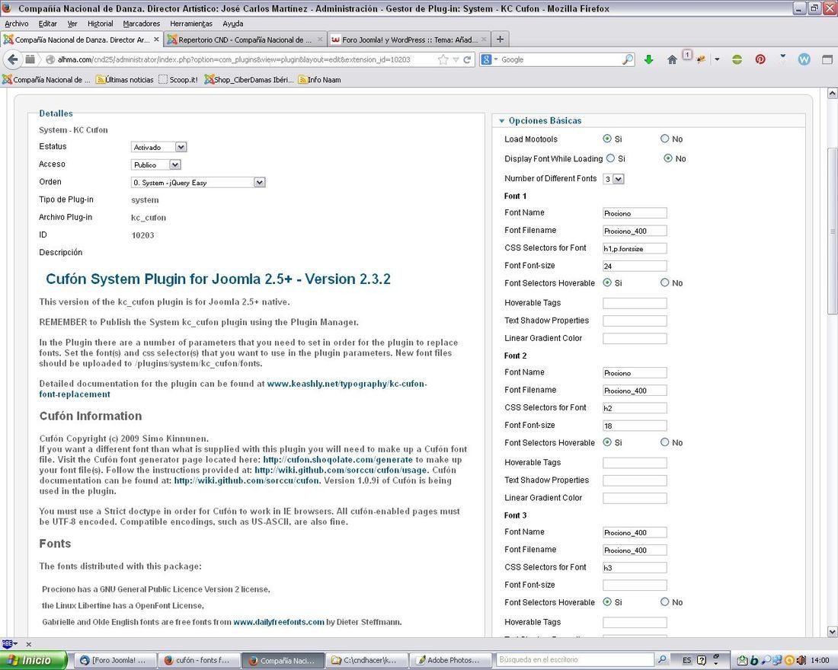Open Number of Different Fonts dropdown
The image size is (838, 670).
[613, 179]
